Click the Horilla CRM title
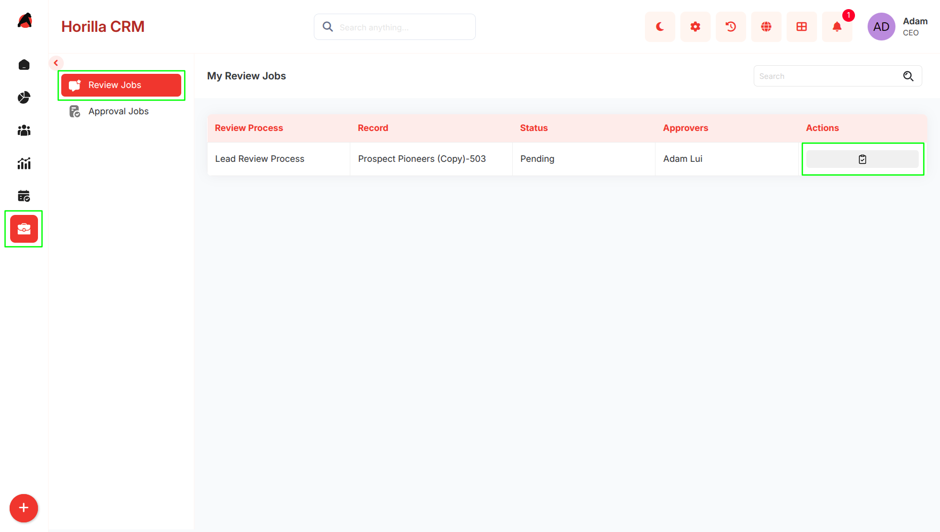The height and width of the screenshot is (532, 940). [103, 27]
